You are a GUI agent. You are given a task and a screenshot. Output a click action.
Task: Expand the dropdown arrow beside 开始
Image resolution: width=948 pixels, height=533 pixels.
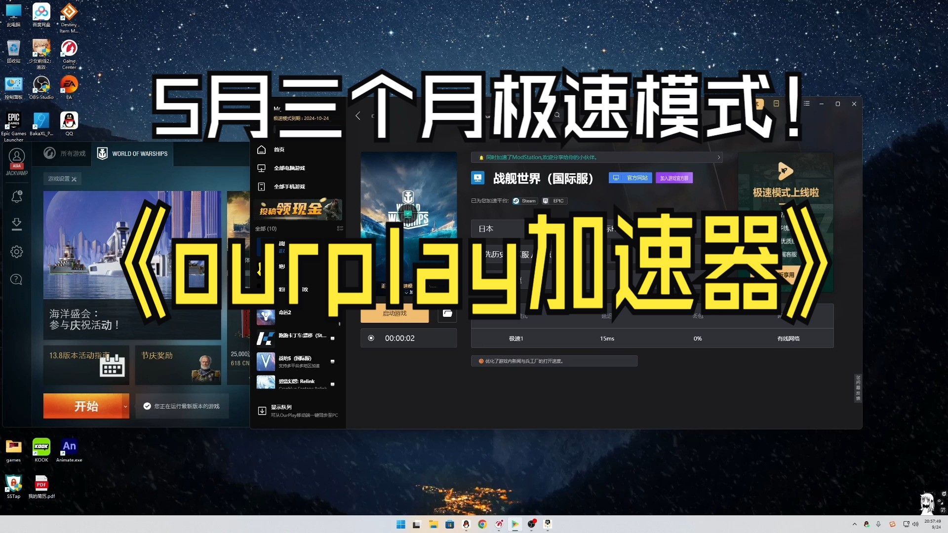coord(125,406)
